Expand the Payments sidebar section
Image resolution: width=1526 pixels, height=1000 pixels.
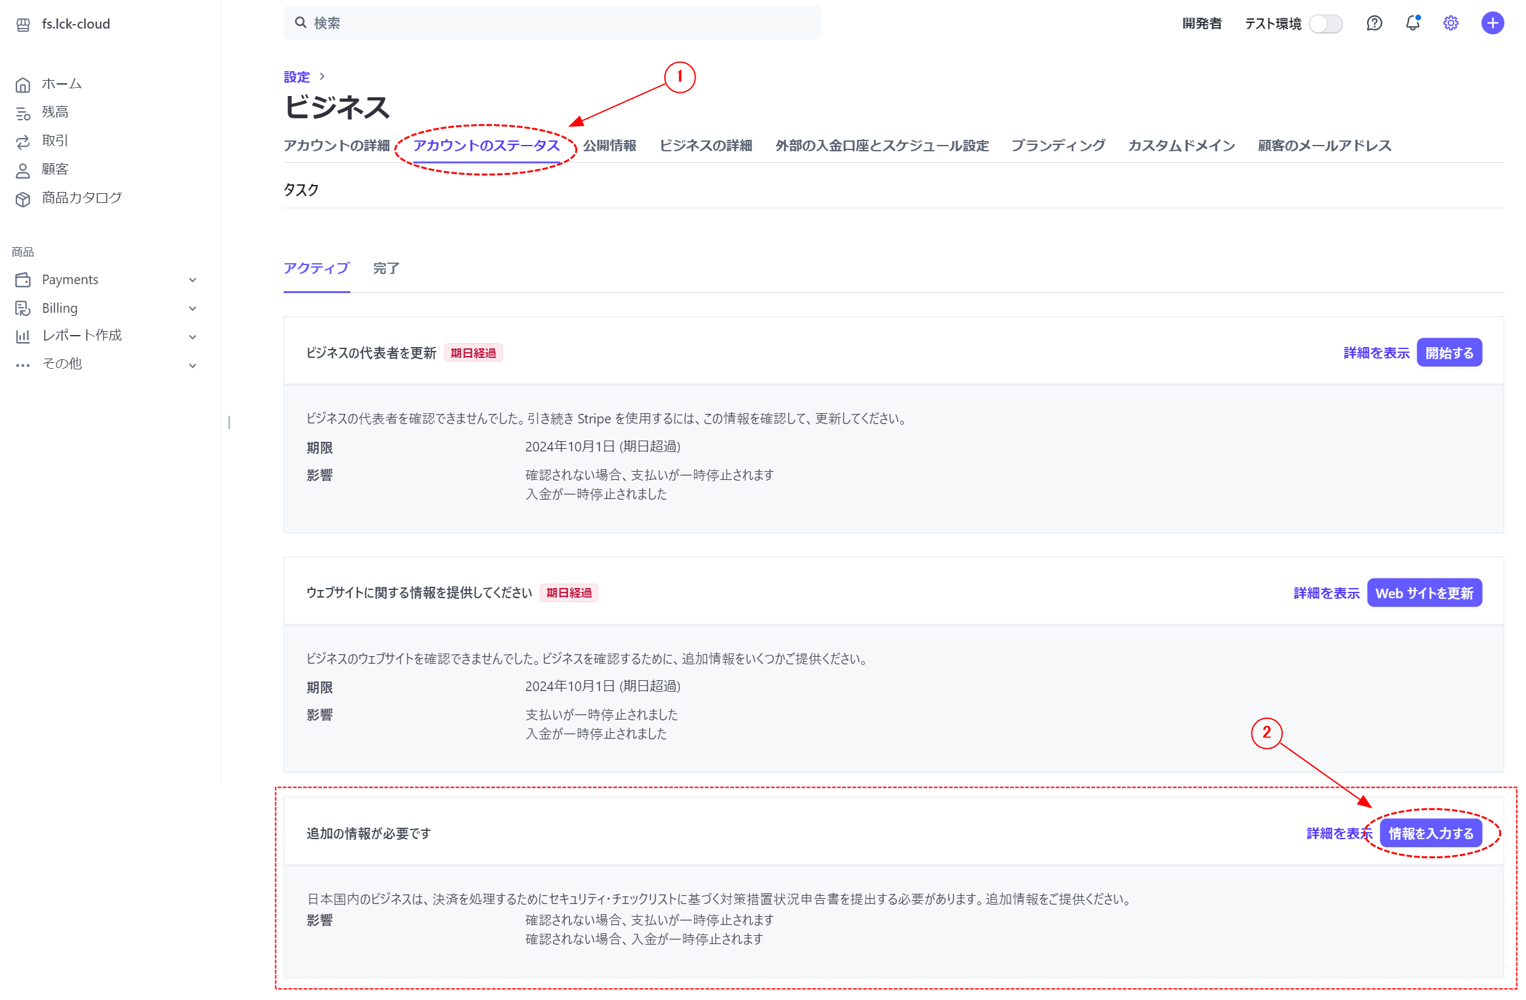pos(193,280)
